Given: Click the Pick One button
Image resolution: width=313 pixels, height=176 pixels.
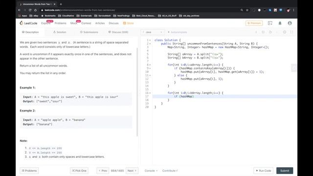Looking at the screenshot, I should pos(79,171).
